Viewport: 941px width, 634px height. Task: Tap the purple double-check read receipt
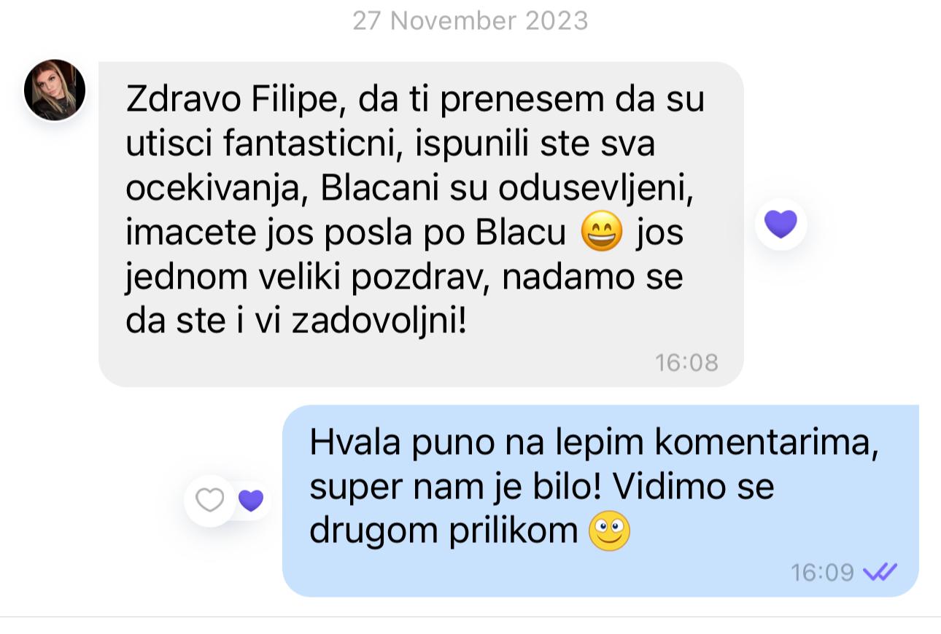[x=880, y=572]
